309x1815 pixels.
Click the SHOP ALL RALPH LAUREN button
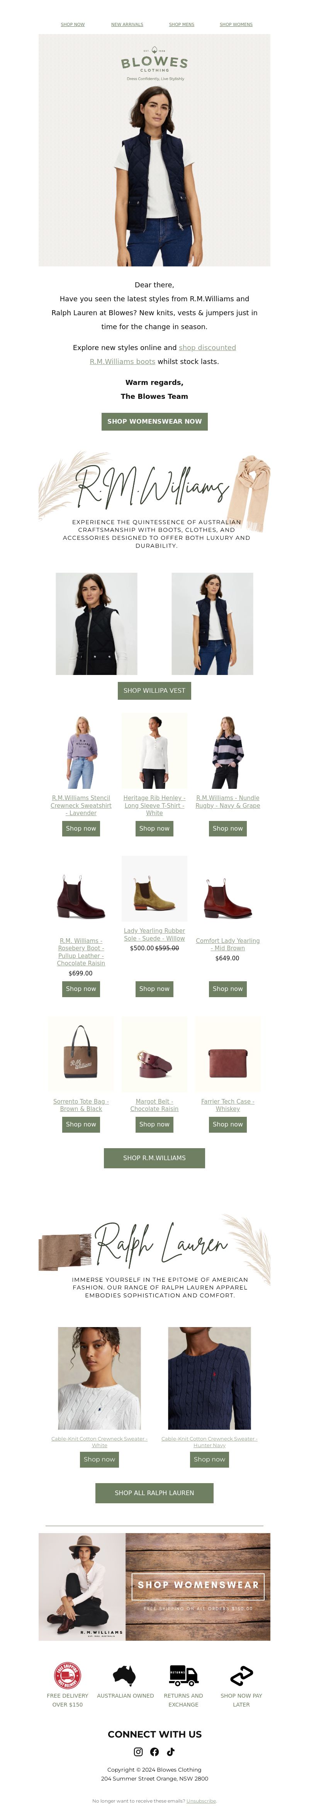(154, 1492)
